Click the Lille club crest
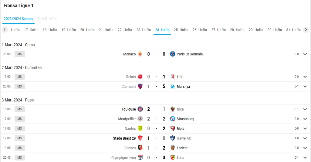Screen dimensions: 311x162 (x=173, y=77)
